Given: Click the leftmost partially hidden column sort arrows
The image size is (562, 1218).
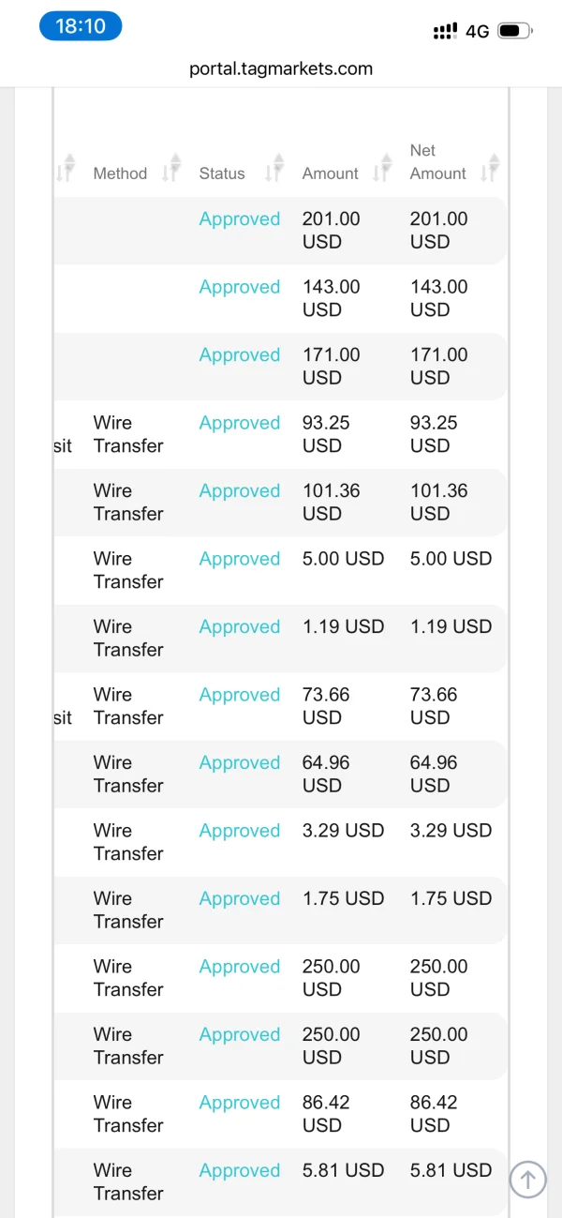Looking at the screenshot, I should click(x=65, y=167).
